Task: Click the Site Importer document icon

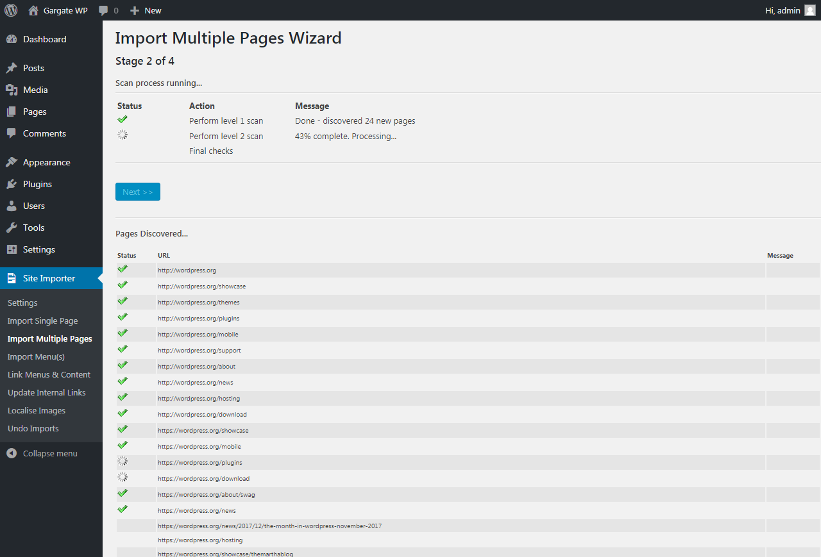Action: click(x=12, y=278)
